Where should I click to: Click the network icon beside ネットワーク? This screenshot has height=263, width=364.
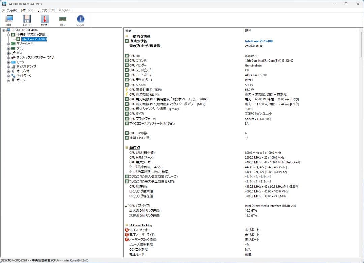[13, 76]
